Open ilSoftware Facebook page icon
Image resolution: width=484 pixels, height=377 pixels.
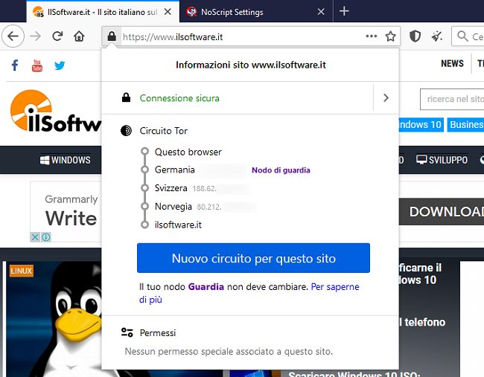[15, 65]
